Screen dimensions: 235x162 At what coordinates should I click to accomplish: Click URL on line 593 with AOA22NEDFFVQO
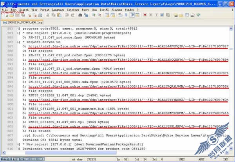coord(128,73)
